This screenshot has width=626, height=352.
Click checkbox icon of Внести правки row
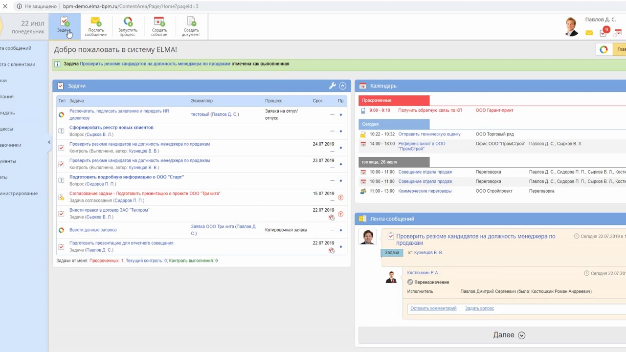(61, 214)
